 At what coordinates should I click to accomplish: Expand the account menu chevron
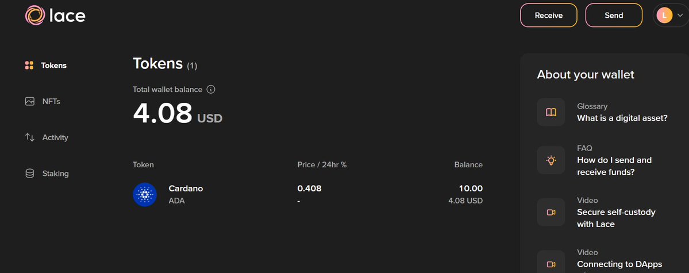(680, 16)
